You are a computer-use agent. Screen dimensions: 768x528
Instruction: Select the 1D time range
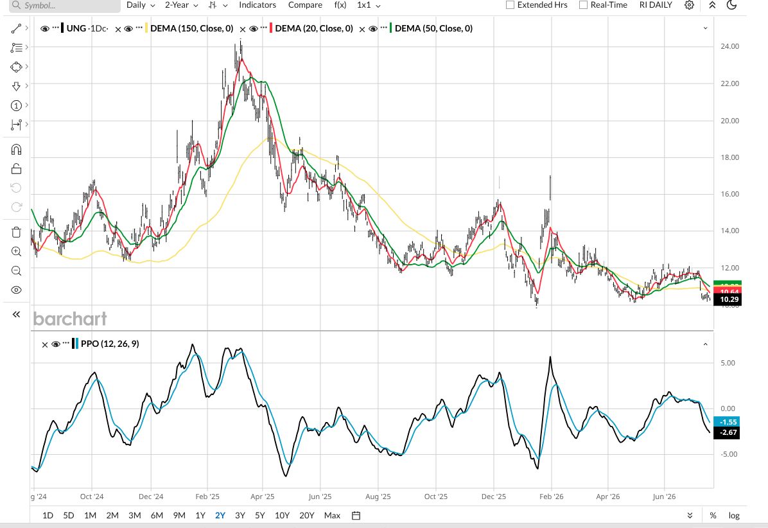pyautogui.click(x=48, y=515)
